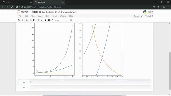The height and width of the screenshot is (96, 171).
Task: Close the python/ browser tab
Action: [31, 2]
